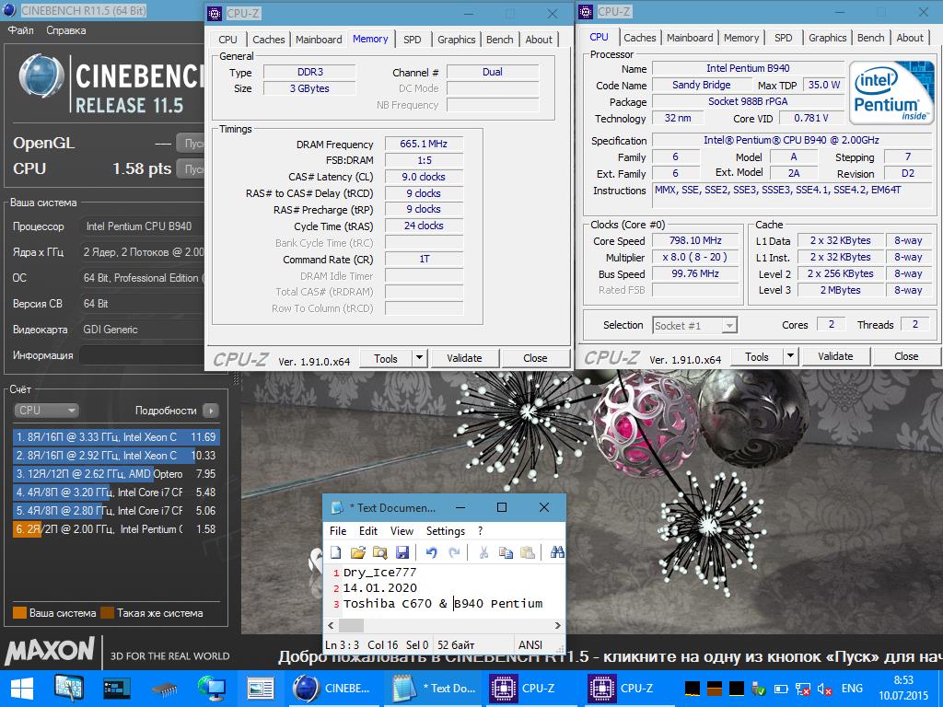The width and height of the screenshot is (943, 707).
Task: Copy text using the Copy icon
Action: click(x=506, y=552)
